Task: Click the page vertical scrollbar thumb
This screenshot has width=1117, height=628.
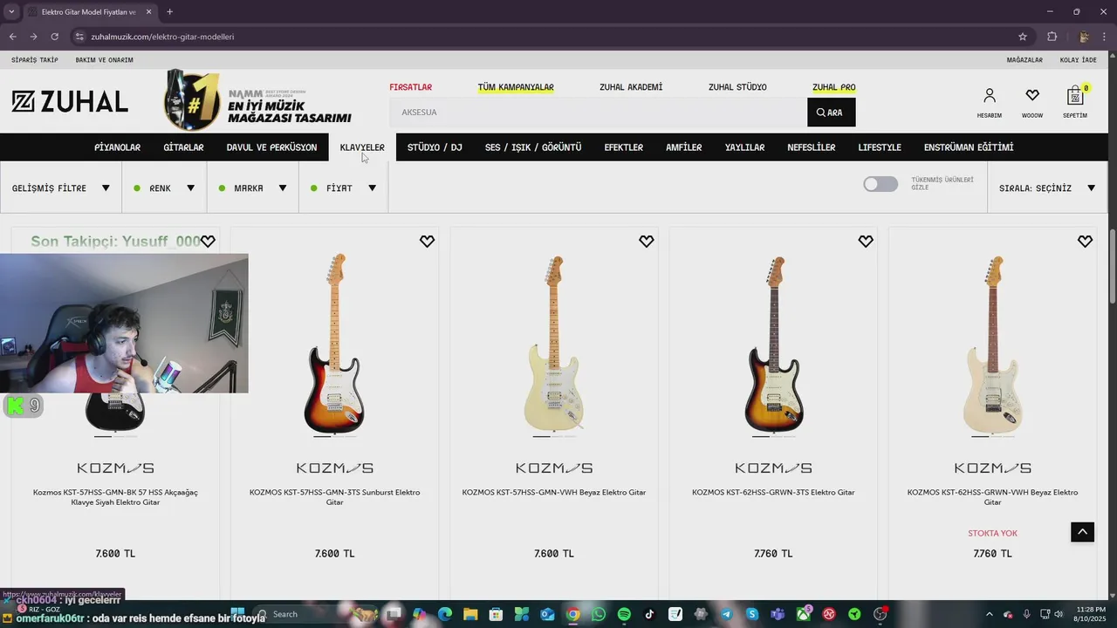Action: (x=1113, y=266)
